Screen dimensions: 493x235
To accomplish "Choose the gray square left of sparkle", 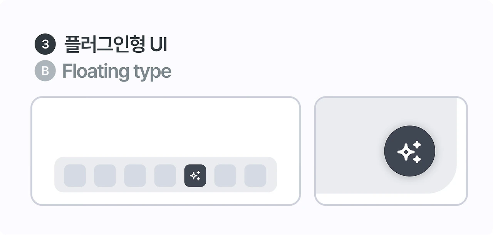I will pos(165,176).
